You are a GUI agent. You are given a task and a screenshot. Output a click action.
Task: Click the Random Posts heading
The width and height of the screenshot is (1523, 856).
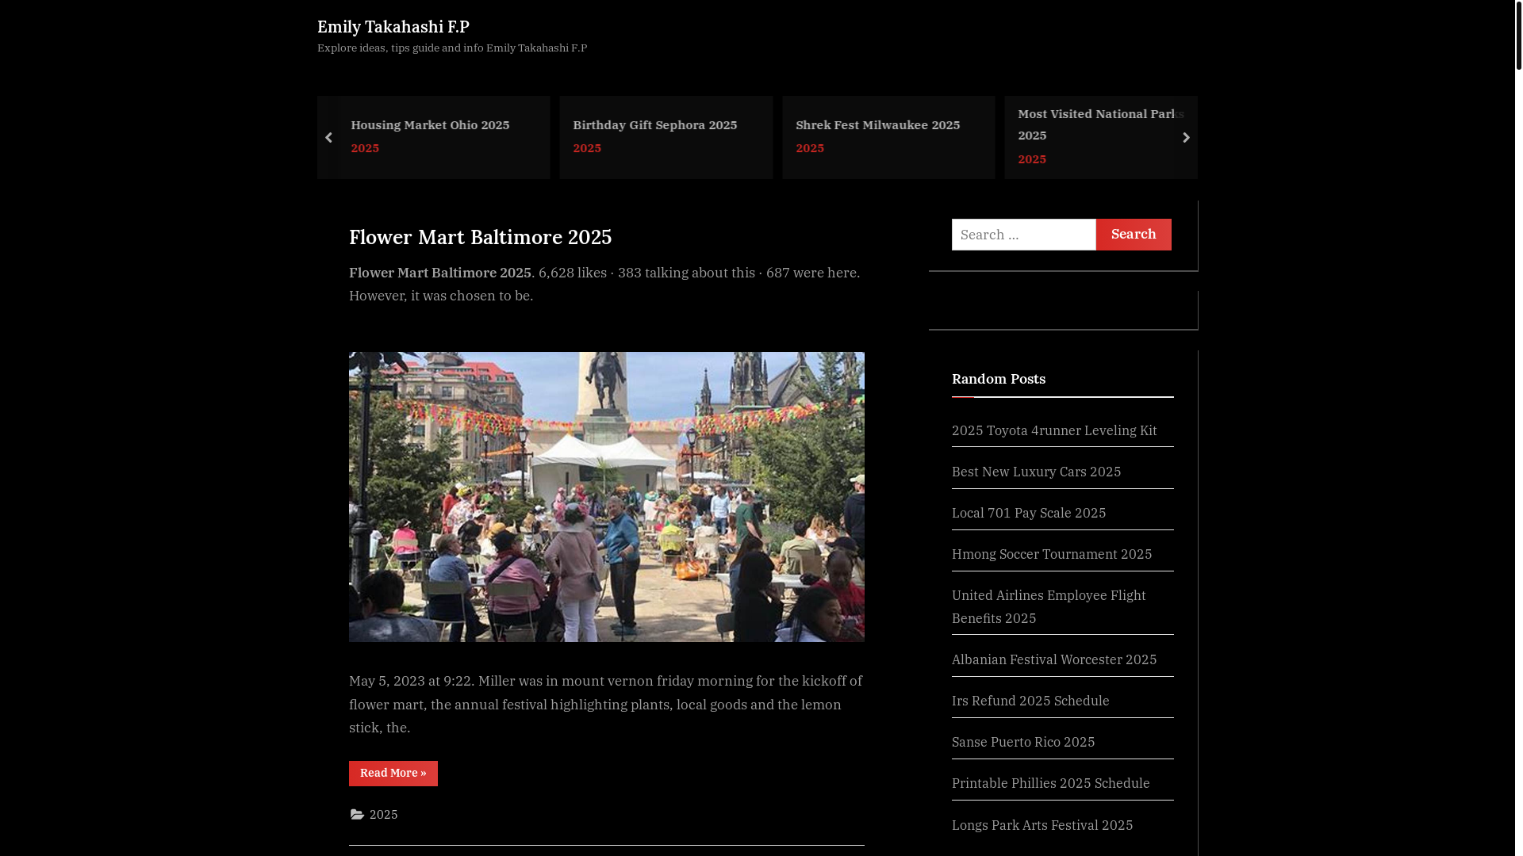(x=999, y=379)
